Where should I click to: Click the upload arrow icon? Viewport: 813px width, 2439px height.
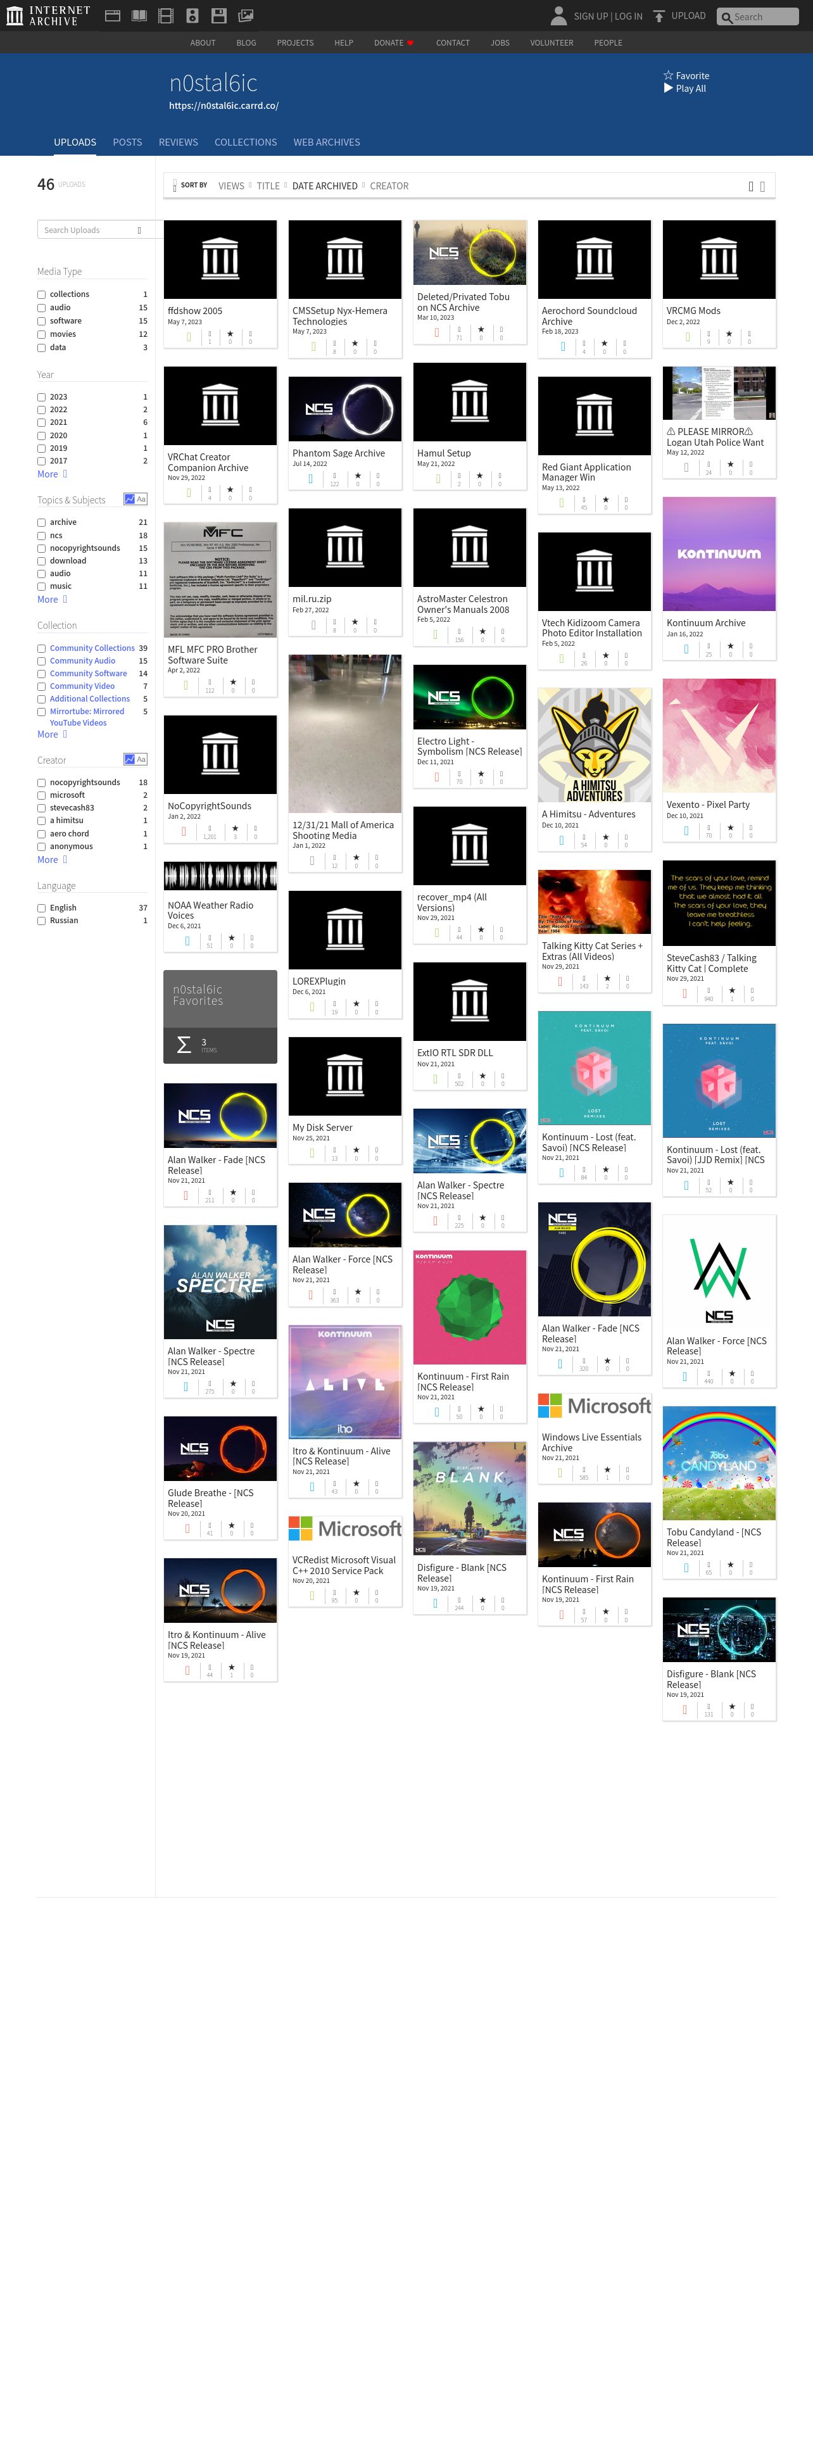[x=659, y=16]
